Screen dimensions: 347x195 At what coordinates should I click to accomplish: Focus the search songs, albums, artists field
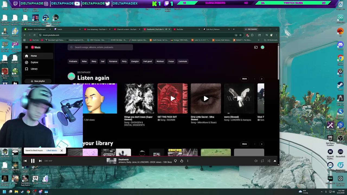pos(100,47)
